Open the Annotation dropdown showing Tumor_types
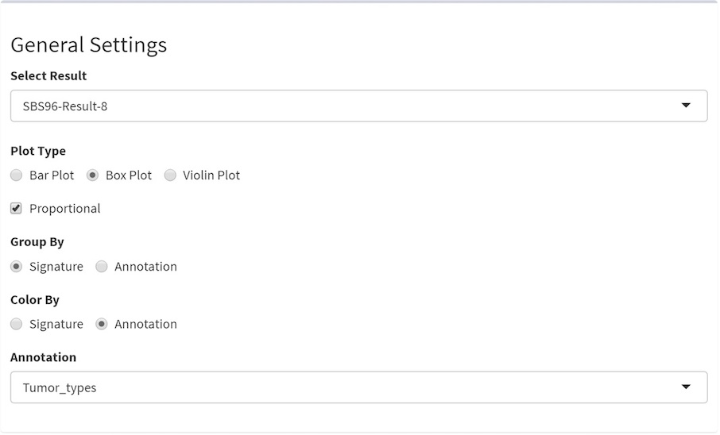This screenshot has height=435, width=720. coord(358,387)
